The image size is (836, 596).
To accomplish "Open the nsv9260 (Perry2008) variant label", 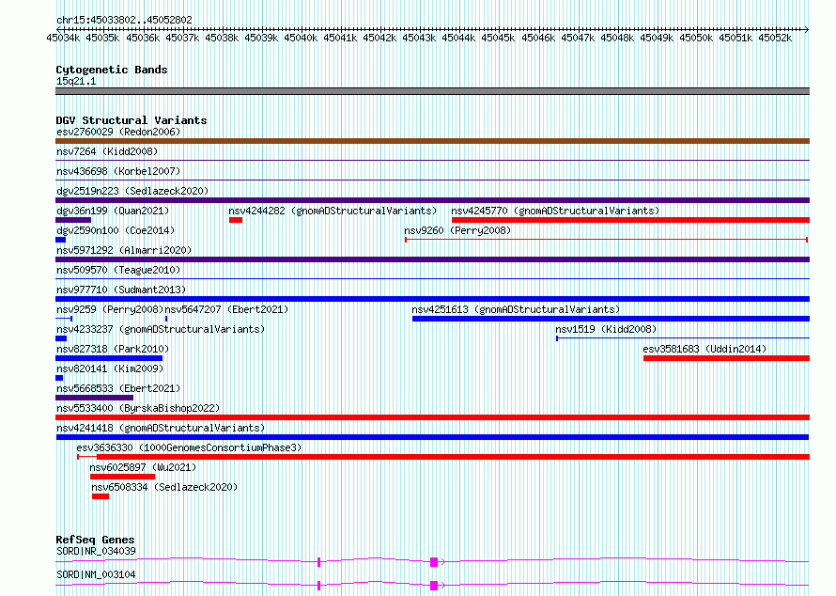I will tap(457, 230).
